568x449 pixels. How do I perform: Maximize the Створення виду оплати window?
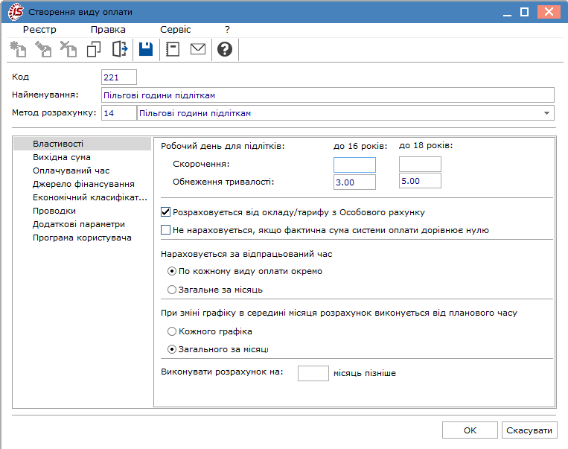pyautogui.click(x=524, y=12)
